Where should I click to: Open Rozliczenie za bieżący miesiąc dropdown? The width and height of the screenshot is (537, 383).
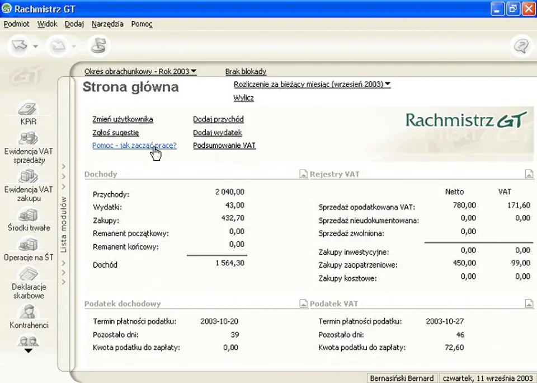coord(312,84)
